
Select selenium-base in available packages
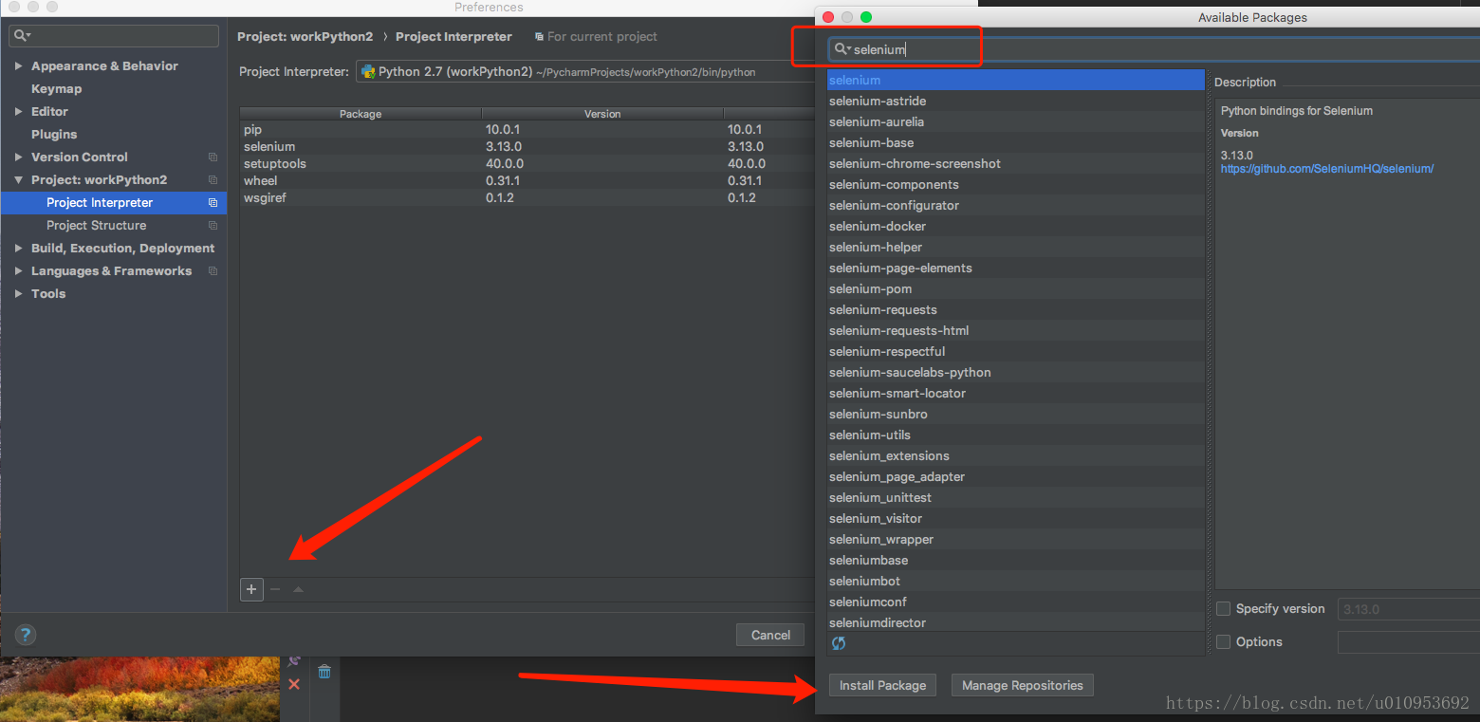(1016, 143)
